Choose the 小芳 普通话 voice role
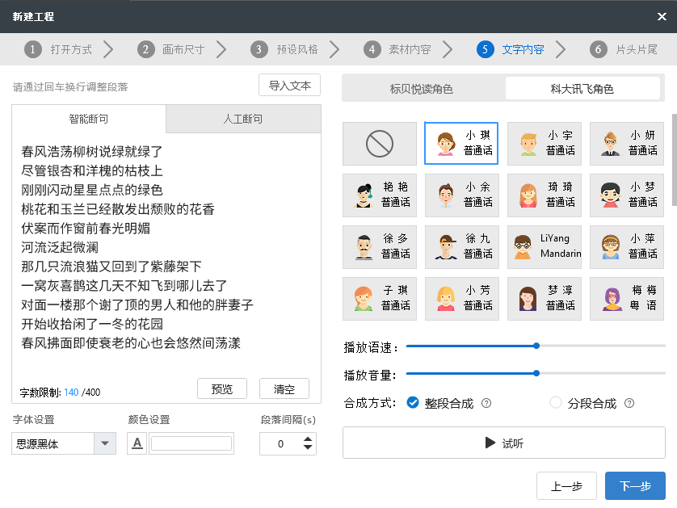677x508 pixels. point(461,299)
